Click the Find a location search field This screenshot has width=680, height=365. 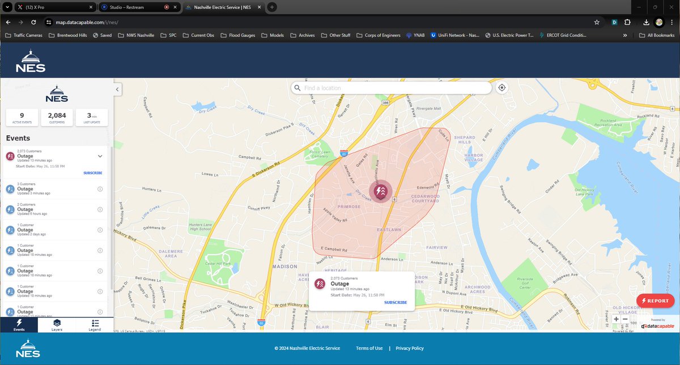tap(391, 88)
